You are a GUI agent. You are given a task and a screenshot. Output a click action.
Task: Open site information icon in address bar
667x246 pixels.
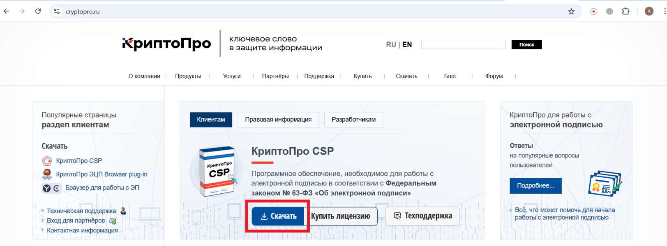tap(57, 12)
